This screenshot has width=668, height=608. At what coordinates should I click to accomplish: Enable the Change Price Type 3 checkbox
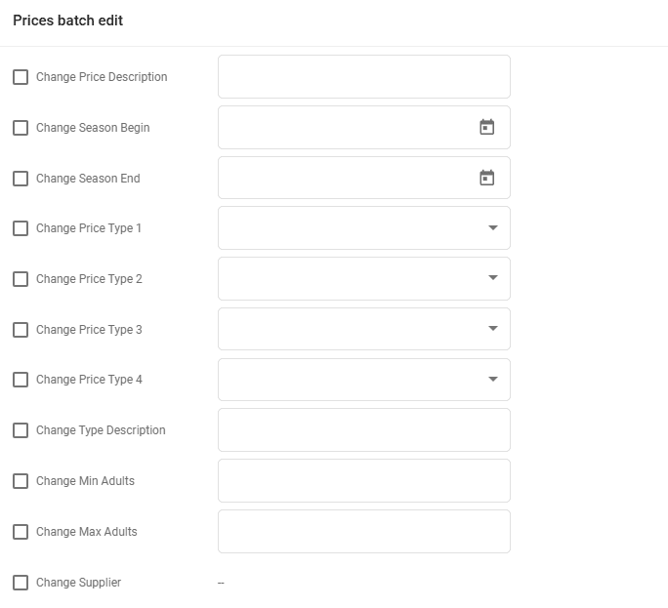pos(21,330)
